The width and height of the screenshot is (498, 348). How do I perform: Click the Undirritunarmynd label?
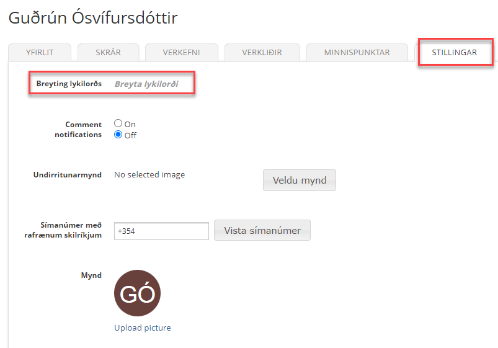tap(67, 175)
